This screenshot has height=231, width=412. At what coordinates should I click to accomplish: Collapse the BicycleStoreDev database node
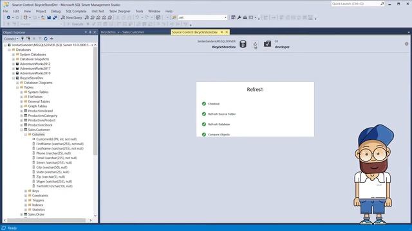[14, 78]
